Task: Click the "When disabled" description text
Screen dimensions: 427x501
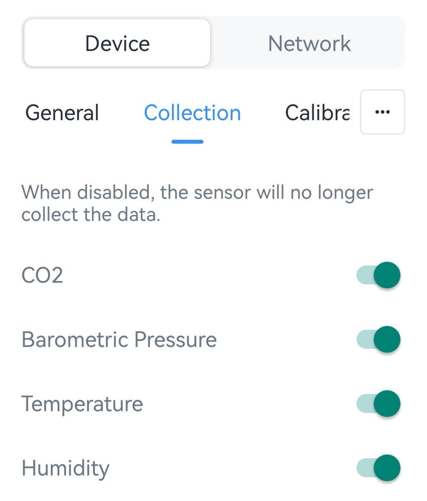Action: (x=197, y=203)
